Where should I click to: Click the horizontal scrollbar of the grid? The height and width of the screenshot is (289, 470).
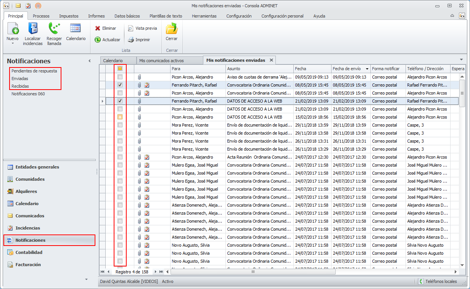[x=252, y=272]
